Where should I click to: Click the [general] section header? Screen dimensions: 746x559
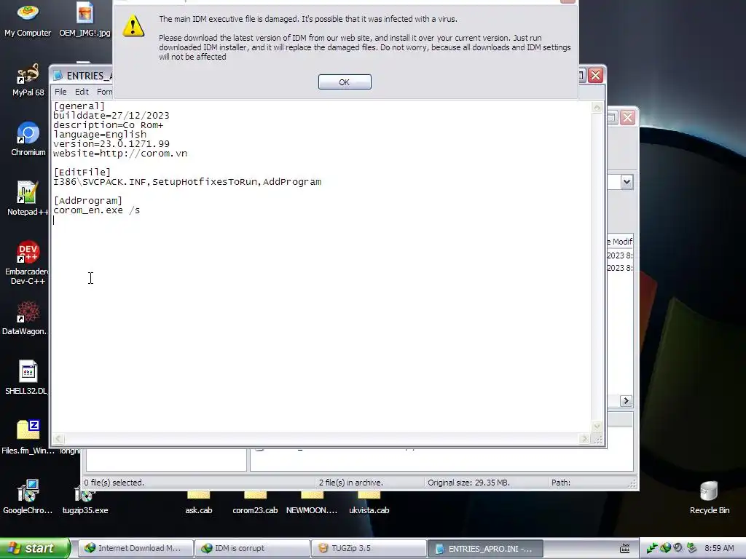79,106
